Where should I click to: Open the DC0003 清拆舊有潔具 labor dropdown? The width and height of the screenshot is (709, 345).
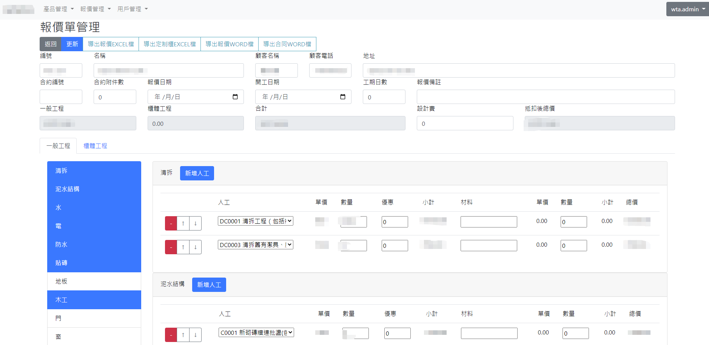[x=256, y=245]
